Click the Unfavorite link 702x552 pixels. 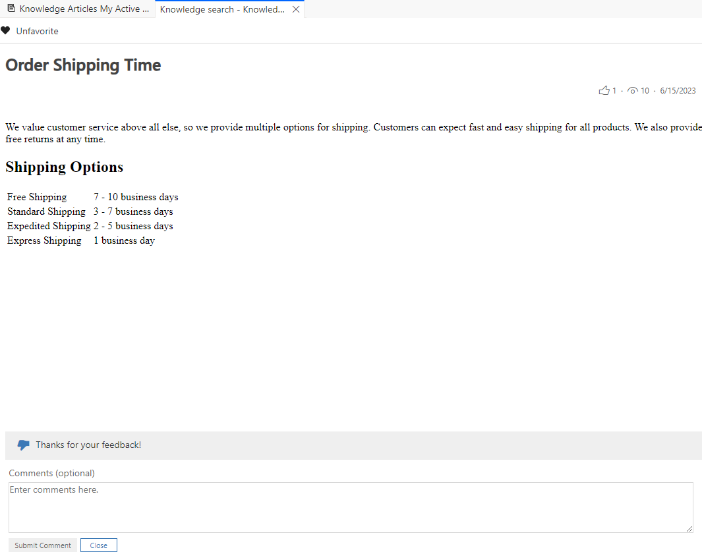37,31
